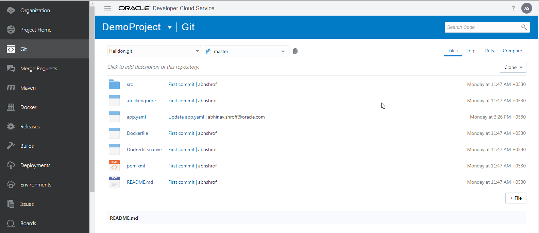539x233 pixels.
Task: Open the src folder icon
Action: 114,85
